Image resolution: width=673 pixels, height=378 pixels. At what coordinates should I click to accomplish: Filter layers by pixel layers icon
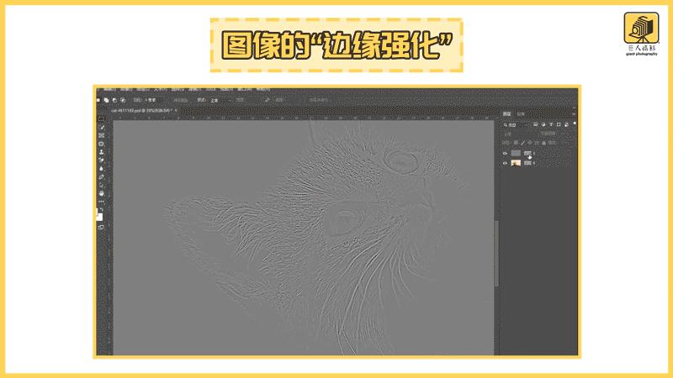pyautogui.click(x=536, y=124)
